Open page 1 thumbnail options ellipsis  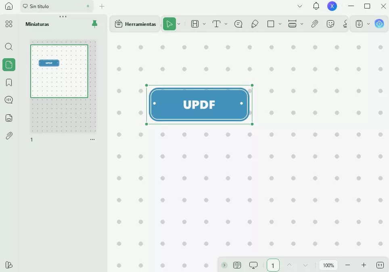pyautogui.click(x=92, y=139)
